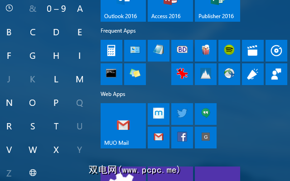Screen dimensions: 290x181
Task: Open the gray G tile
Action: click(206, 138)
